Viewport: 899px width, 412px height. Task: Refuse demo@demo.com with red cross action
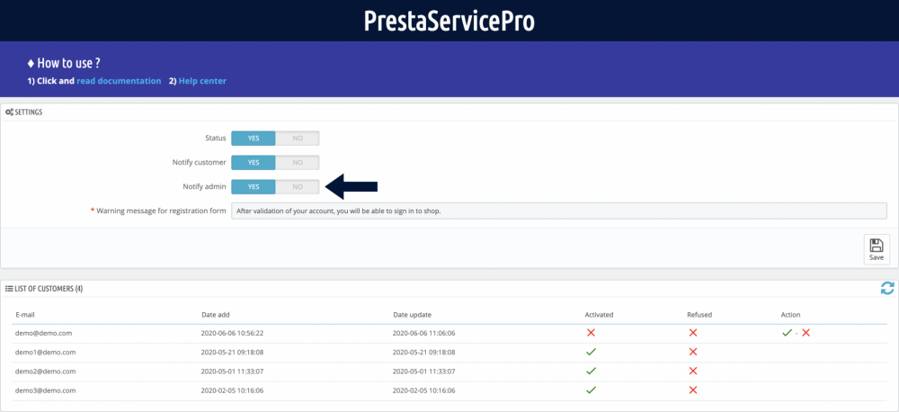(806, 333)
